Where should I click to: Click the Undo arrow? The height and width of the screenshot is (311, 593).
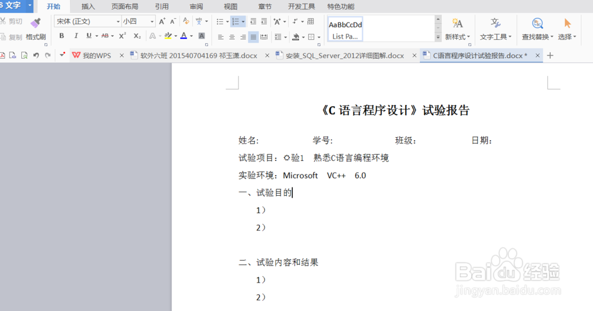pyautogui.click(x=36, y=55)
